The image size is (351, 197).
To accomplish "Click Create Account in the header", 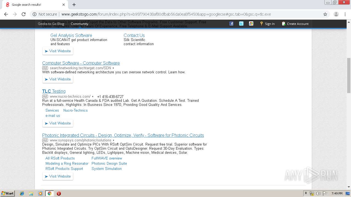I will pyautogui.click(x=295, y=24).
